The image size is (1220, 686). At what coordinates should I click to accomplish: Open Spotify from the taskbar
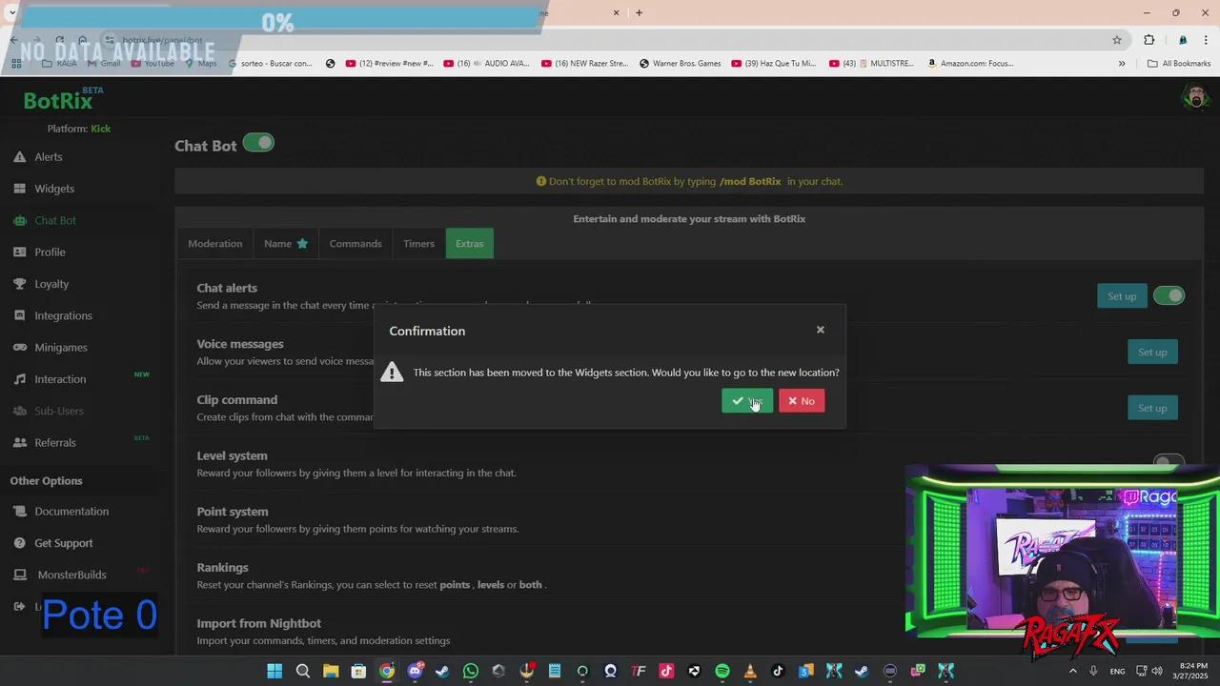(722, 671)
